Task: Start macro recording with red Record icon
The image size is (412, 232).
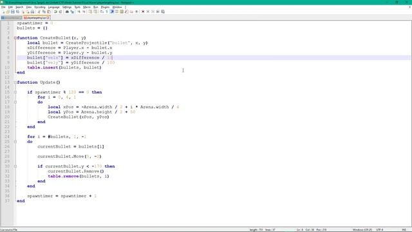Action: [x=143, y=12]
